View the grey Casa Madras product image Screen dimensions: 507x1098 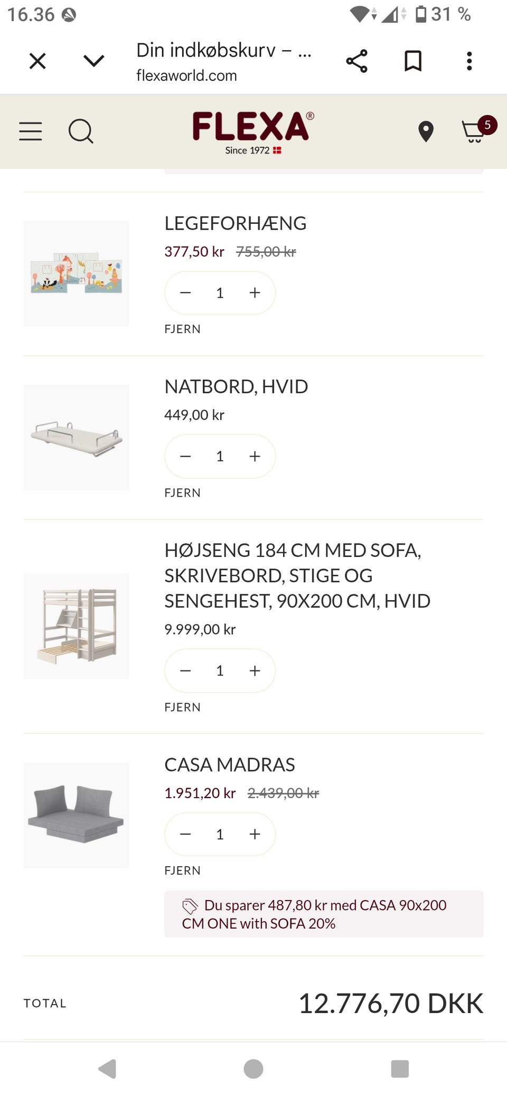point(76,815)
